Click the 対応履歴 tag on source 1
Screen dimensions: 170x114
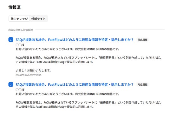(x=142, y=40)
